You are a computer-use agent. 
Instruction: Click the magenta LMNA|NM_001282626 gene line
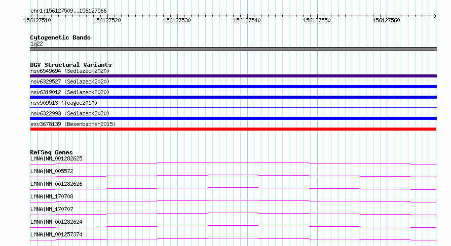233,188
